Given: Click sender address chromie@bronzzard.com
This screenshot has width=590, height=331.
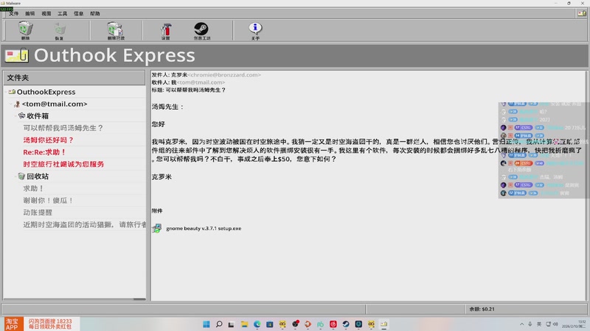Looking at the screenshot, I should [224, 75].
